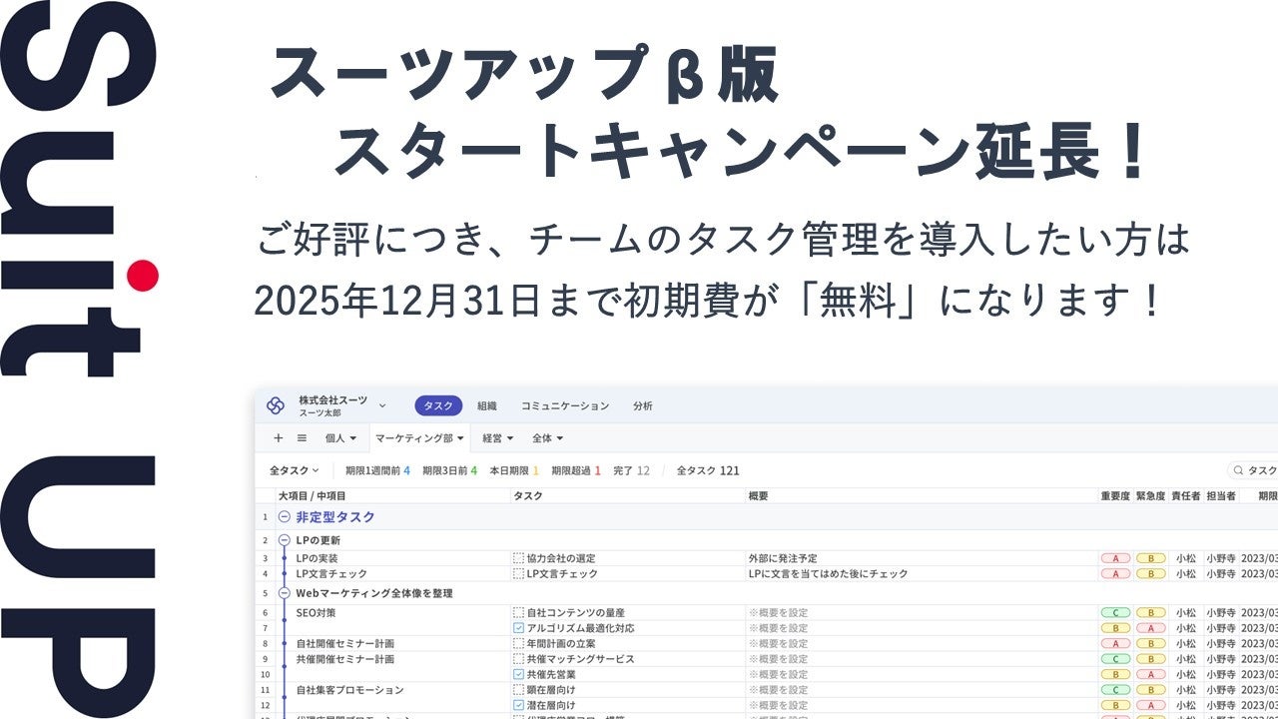Screen dimensions: 1278x719
Task: Click the task search input field
Action: (x=1253, y=470)
